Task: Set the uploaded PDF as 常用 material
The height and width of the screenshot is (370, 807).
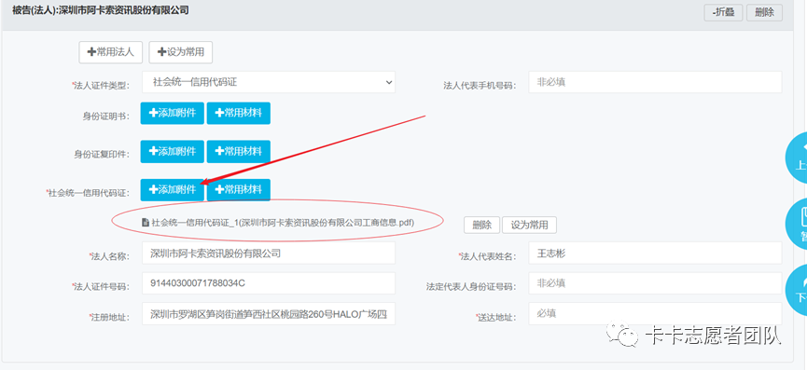Action: click(x=529, y=226)
